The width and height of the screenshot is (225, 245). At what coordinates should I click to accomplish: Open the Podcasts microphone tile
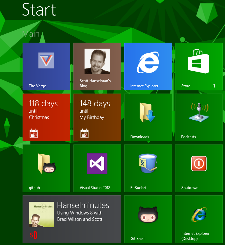pos(199,117)
